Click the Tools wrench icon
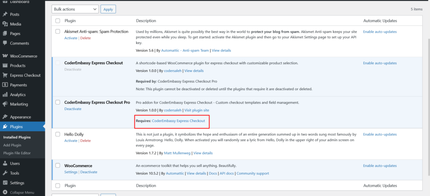 click(x=5, y=173)
